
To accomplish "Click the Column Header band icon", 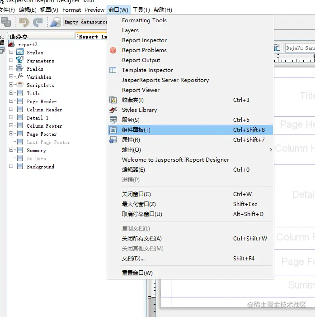I will pos(20,109).
